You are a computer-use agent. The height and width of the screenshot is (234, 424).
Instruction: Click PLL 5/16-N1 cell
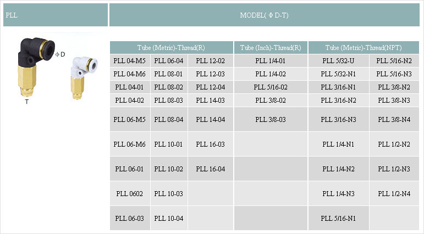click(338, 218)
